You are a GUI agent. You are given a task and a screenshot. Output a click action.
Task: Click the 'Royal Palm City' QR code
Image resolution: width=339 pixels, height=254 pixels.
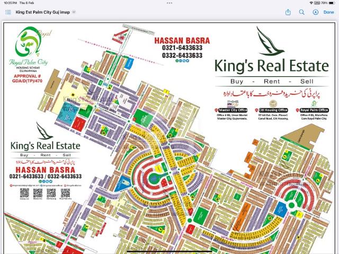pos(65,193)
